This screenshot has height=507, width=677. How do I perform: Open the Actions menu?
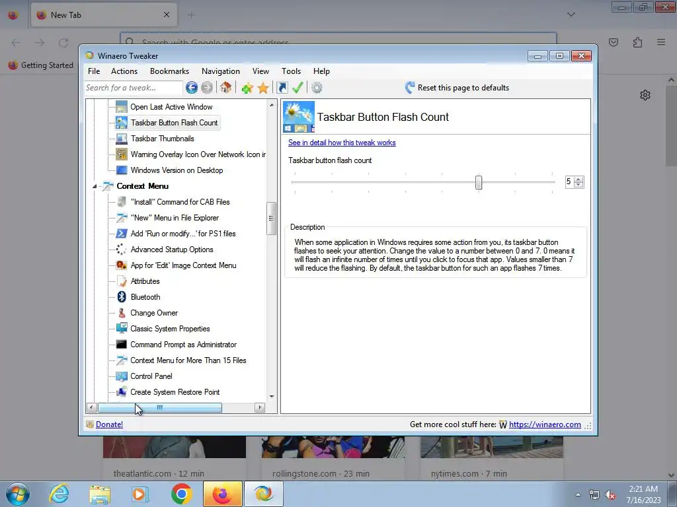(124, 71)
